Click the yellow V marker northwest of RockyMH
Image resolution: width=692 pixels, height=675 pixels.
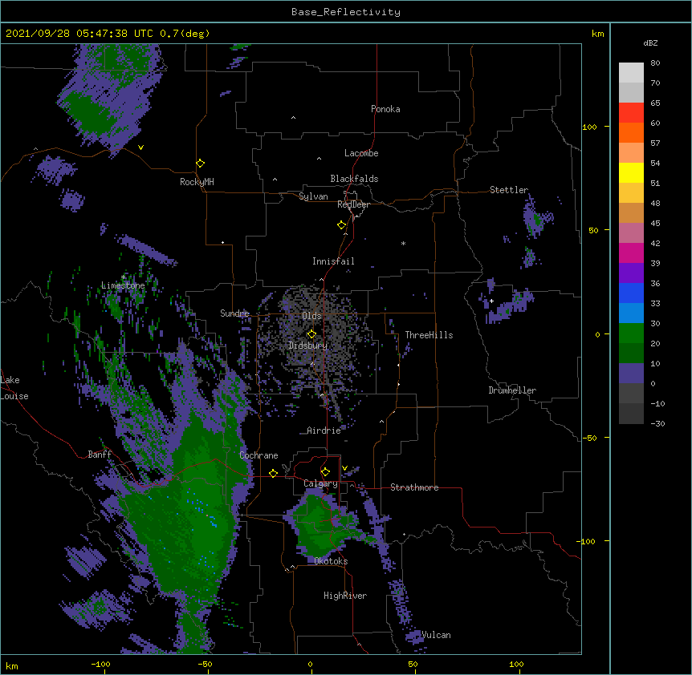140,148
